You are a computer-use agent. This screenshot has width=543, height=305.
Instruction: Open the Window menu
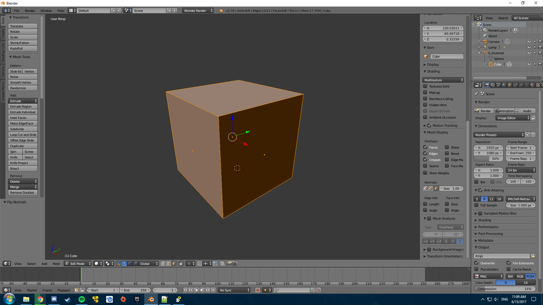tap(46, 11)
